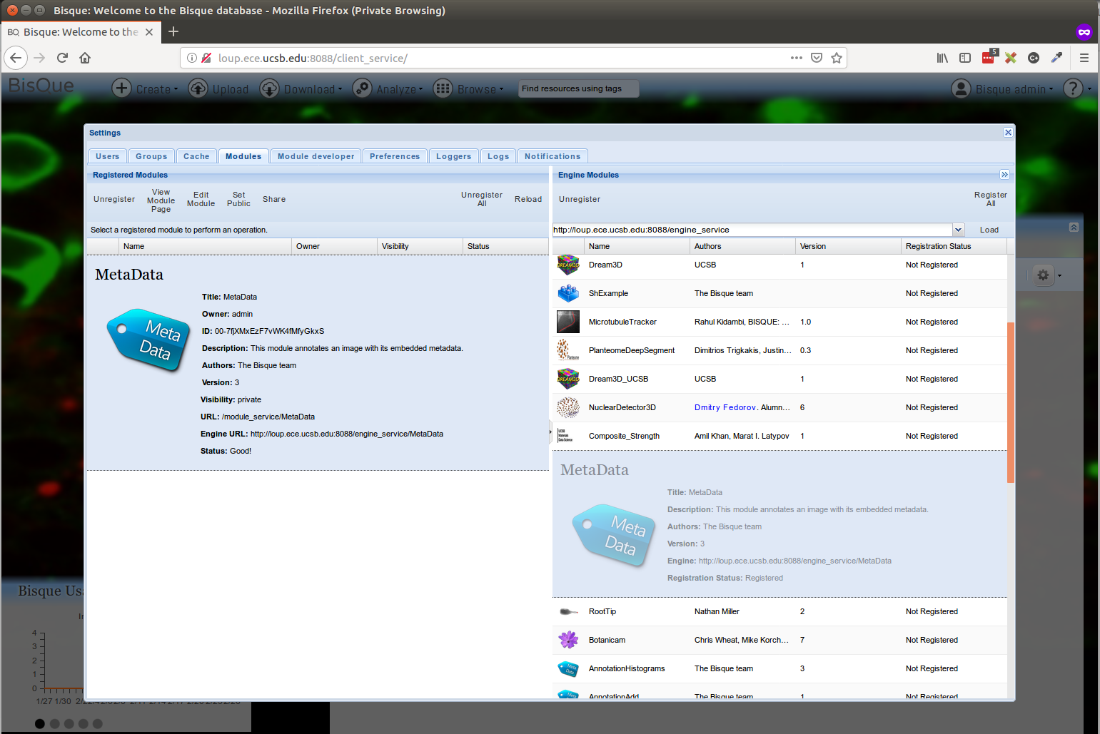
Task: Click the Register All button
Action: point(990,199)
